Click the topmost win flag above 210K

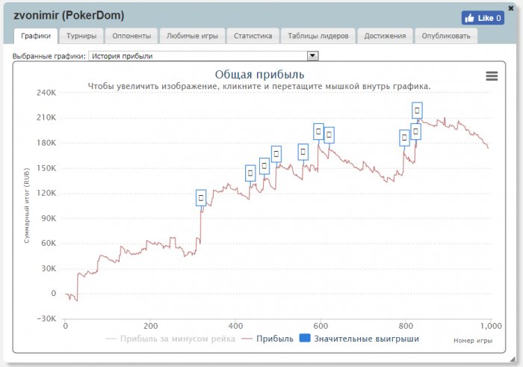417,111
